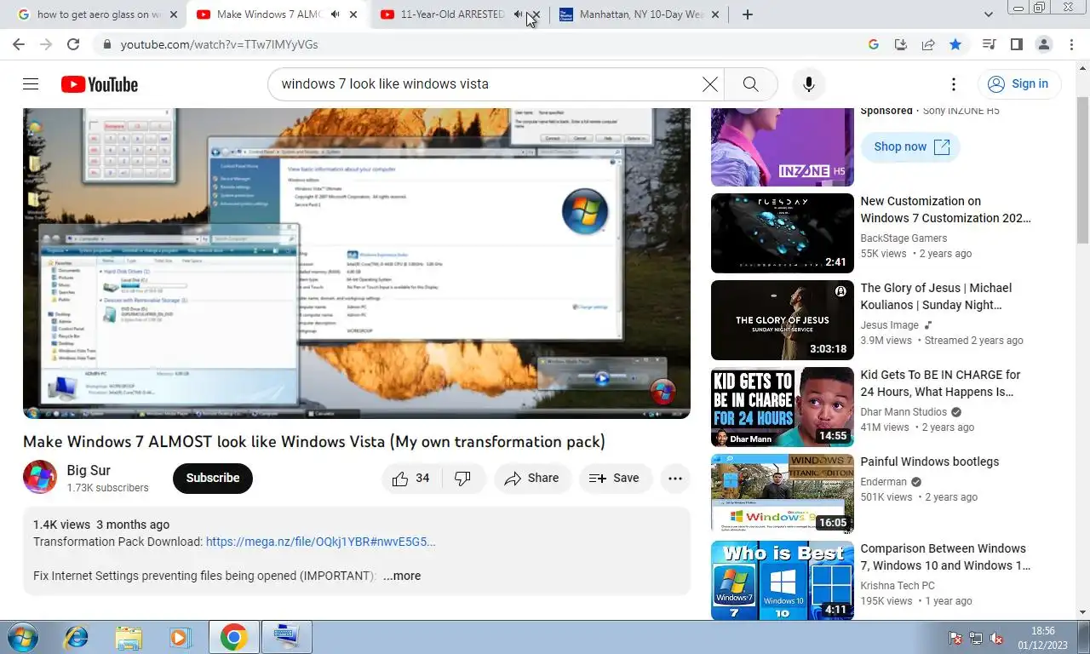Open the Chrome three-dot menu
Screen dimensions: 1090x654
[1070, 44]
